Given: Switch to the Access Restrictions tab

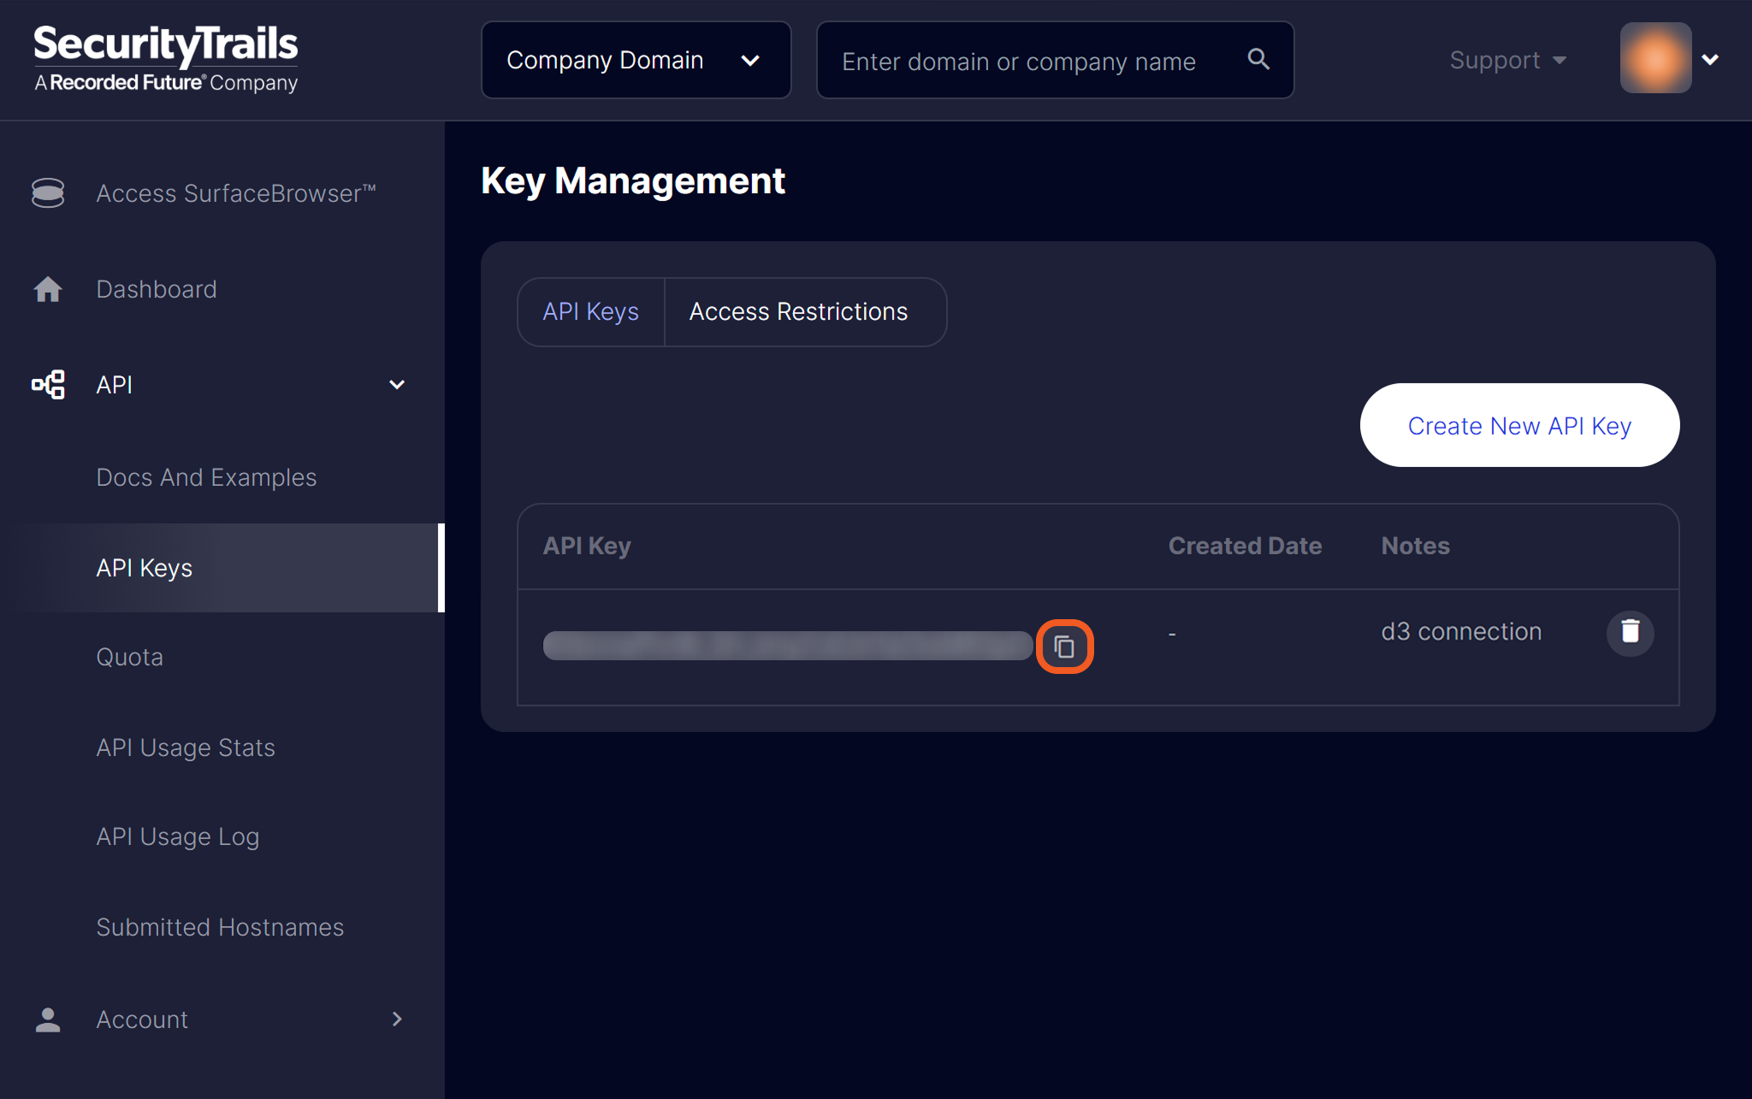Looking at the screenshot, I should (798, 312).
